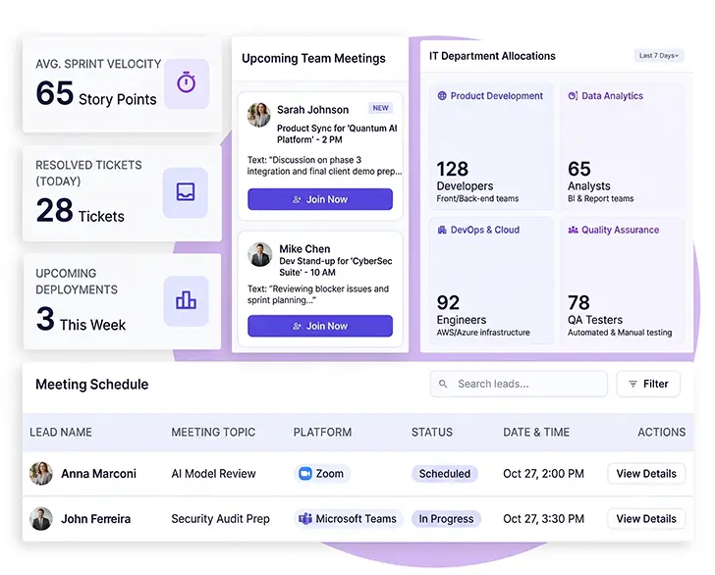Viewport: 715px width, 575px height.
Task: Click the stopwatch icon on sprint velocity card
Action: click(x=186, y=83)
